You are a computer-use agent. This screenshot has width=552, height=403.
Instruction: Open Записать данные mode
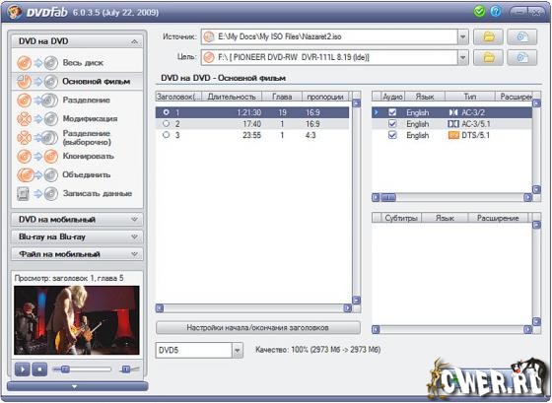tap(78, 193)
